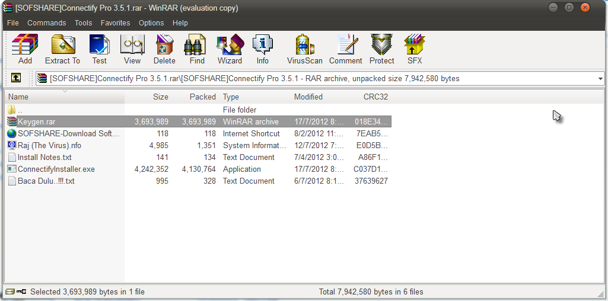The height and width of the screenshot is (301, 608).
Task: Click the window resize grip corner
Action: tap(601, 294)
